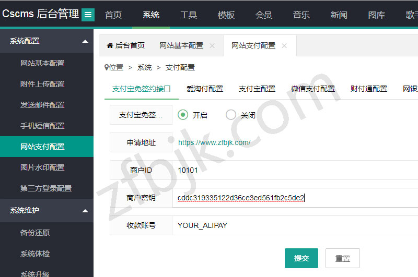Select the 爱淘付配置 tab
Image resolution: width=418 pixels, height=277 pixels.
pyautogui.click(x=205, y=89)
